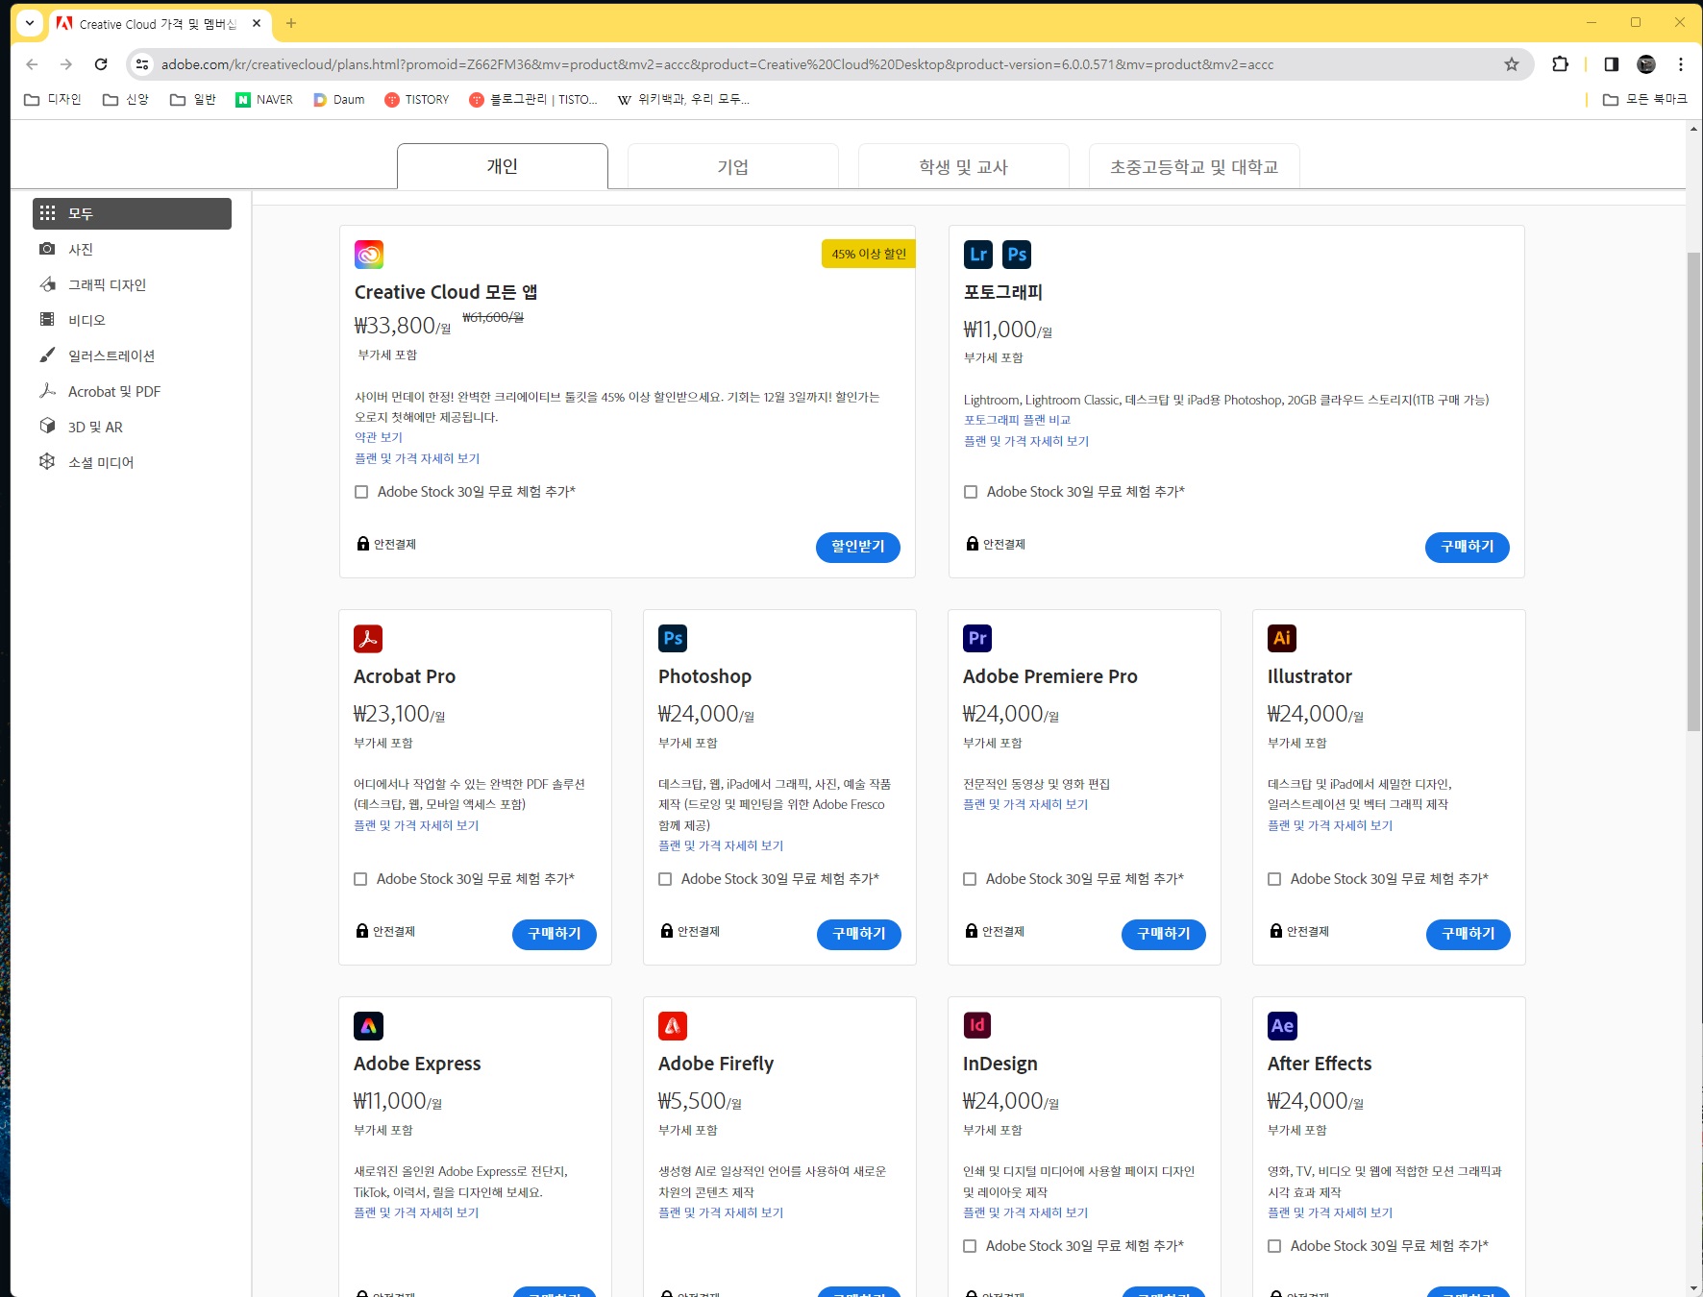This screenshot has width=1703, height=1297.
Task: Select the 3D 및 AR cube icon
Action: pos(47,427)
